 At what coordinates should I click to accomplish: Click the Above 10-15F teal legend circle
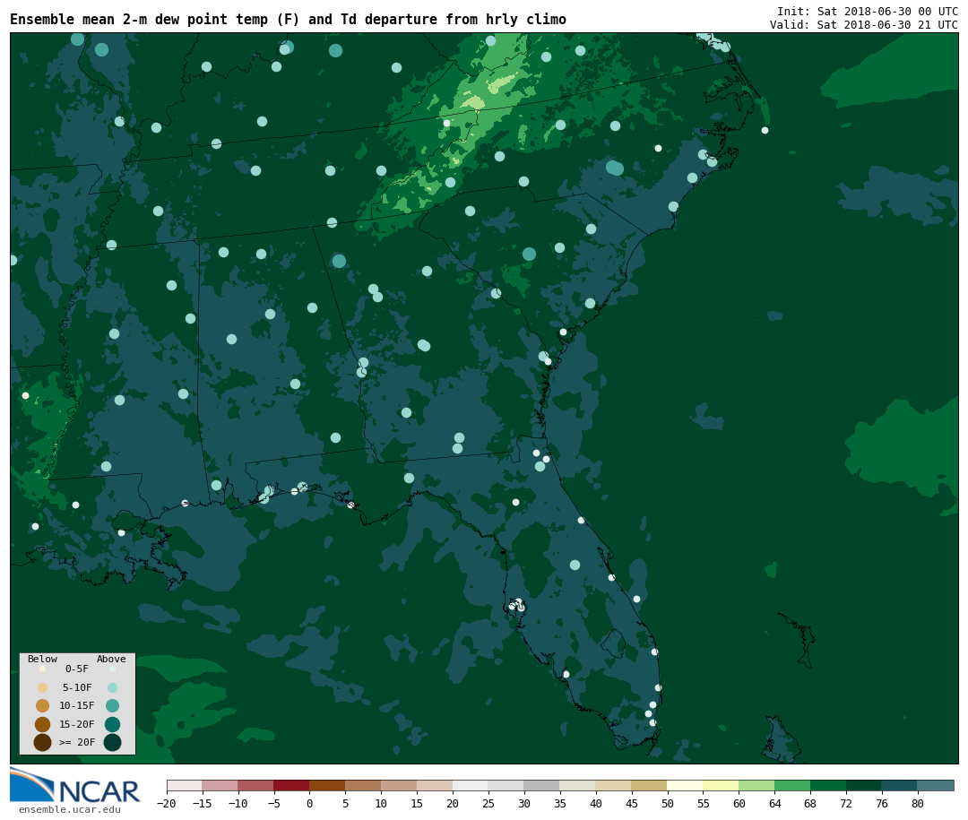coord(112,705)
